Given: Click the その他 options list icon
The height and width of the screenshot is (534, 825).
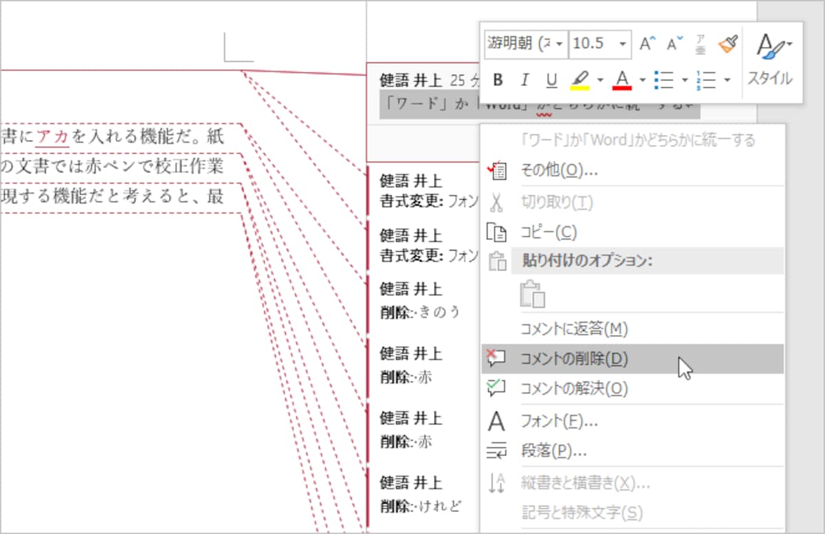Looking at the screenshot, I should pos(496,170).
